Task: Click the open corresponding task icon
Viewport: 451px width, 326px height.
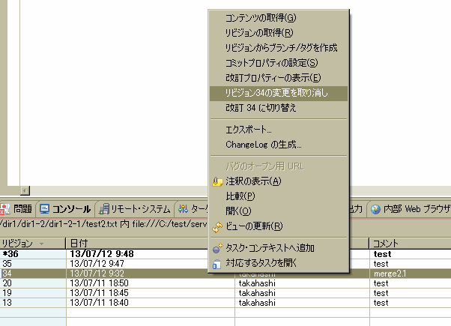Action: click(217, 264)
